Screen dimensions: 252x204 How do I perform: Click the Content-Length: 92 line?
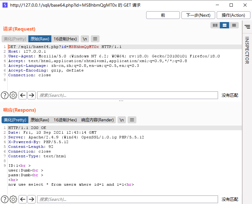click(31, 147)
